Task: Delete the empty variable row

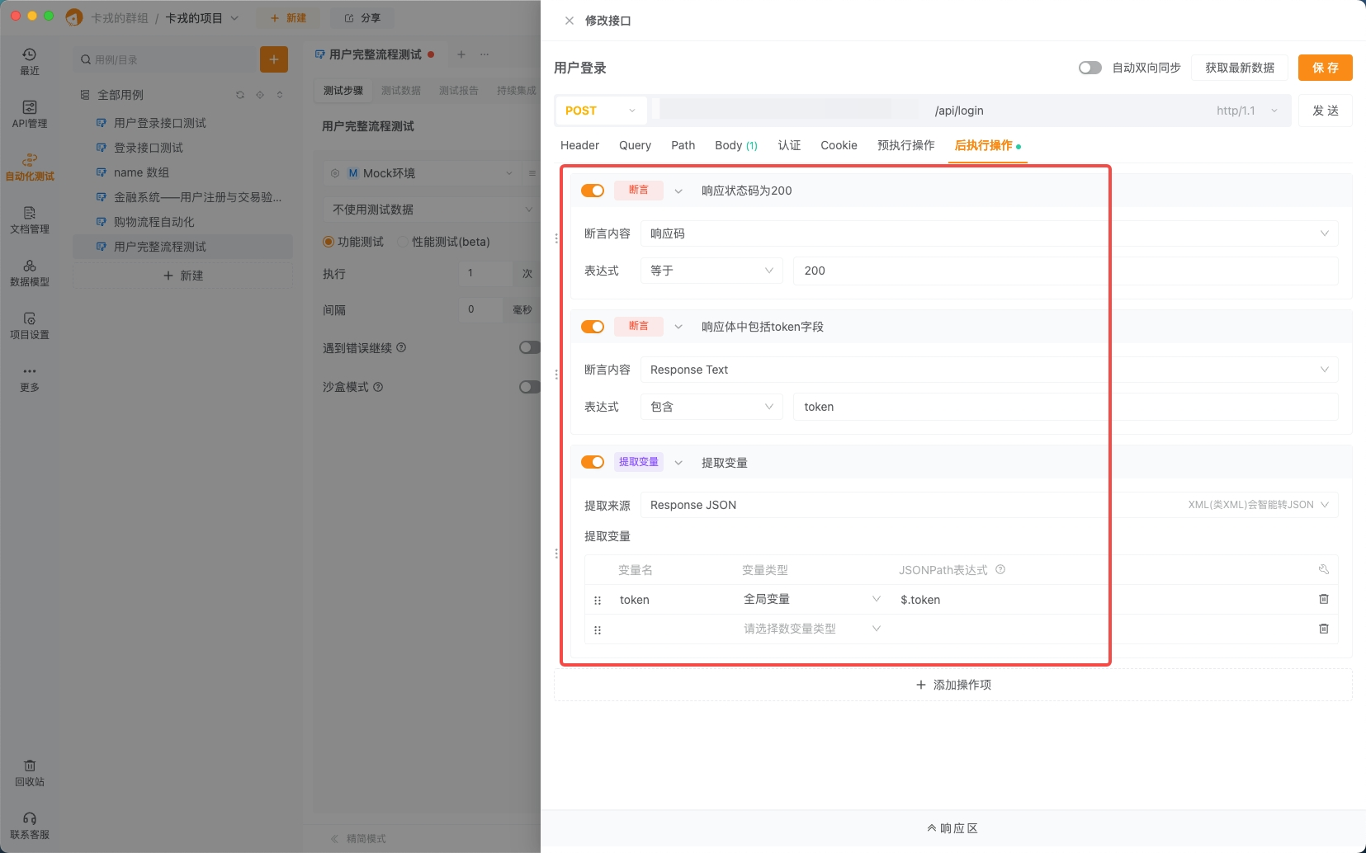Action: coord(1324,629)
